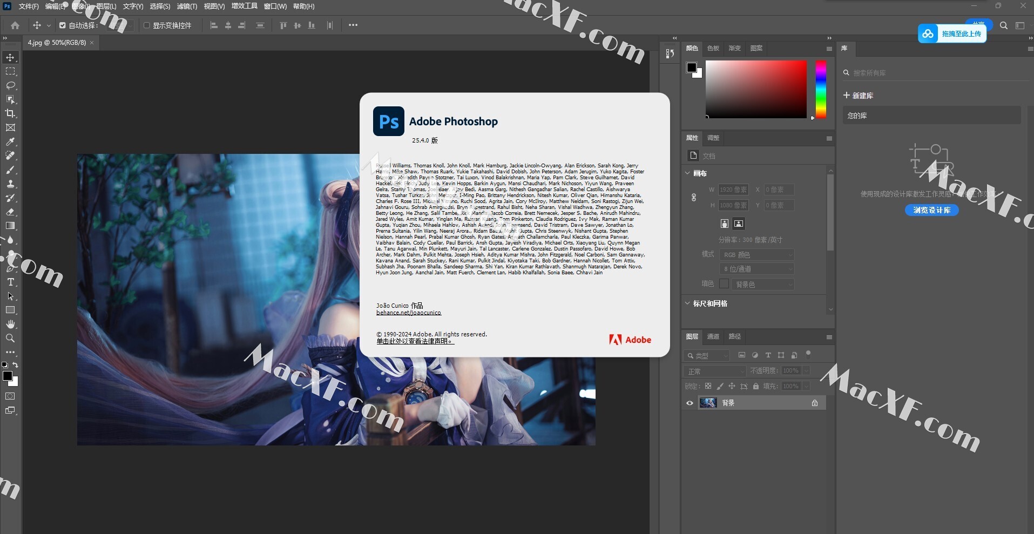Open the behance.net/joaocunico link
This screenshot has width=1034, height=534.
click(x=409, y=313)
